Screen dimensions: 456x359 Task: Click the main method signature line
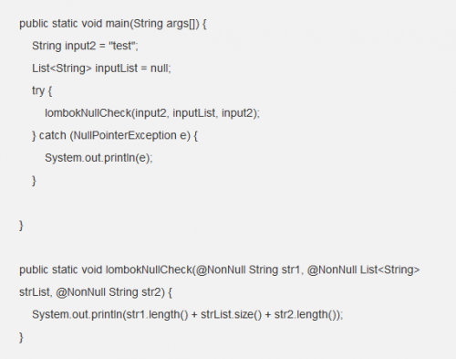coord(113,24)
